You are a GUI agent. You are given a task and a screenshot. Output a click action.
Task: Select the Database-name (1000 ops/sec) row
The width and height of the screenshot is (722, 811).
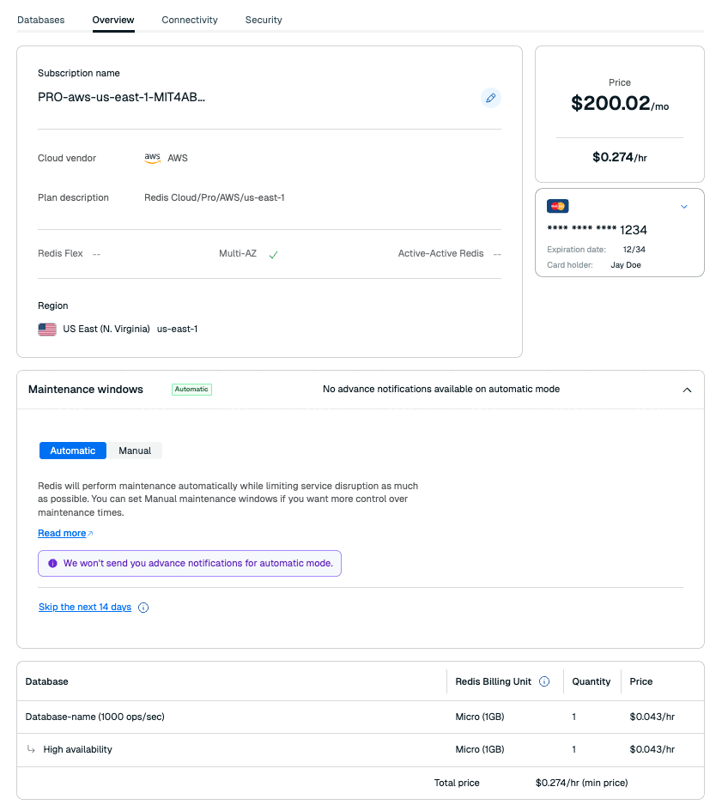(x=94, y=717)
